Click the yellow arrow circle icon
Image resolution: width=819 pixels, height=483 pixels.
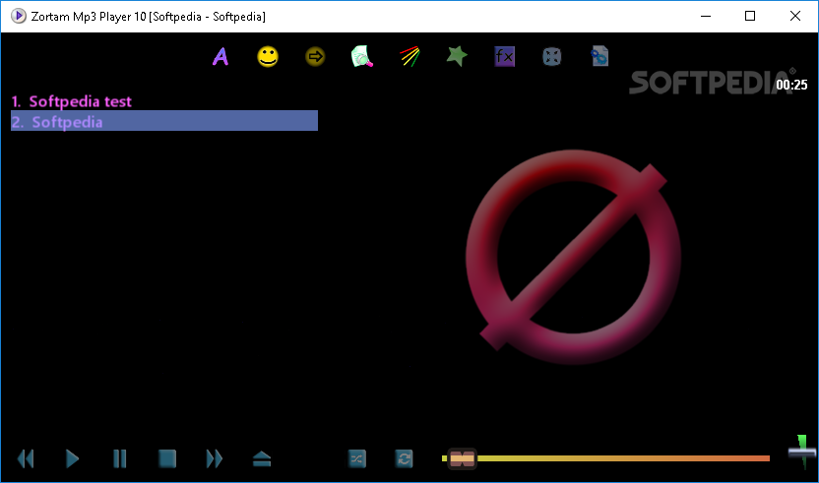tap(315, 56)
